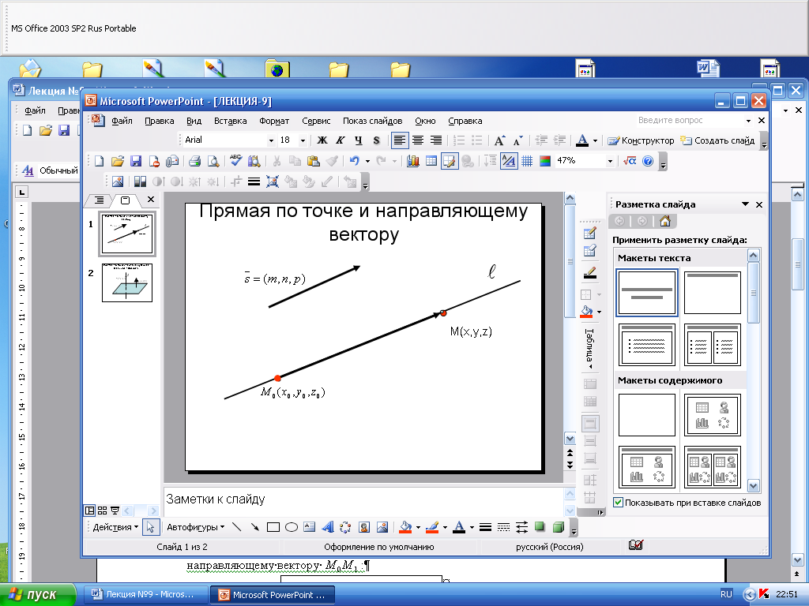Image resolution: width=809 pixels, height=606 pixels.
Task: Select the title slide text layout
Action: (x=646, y=293)
